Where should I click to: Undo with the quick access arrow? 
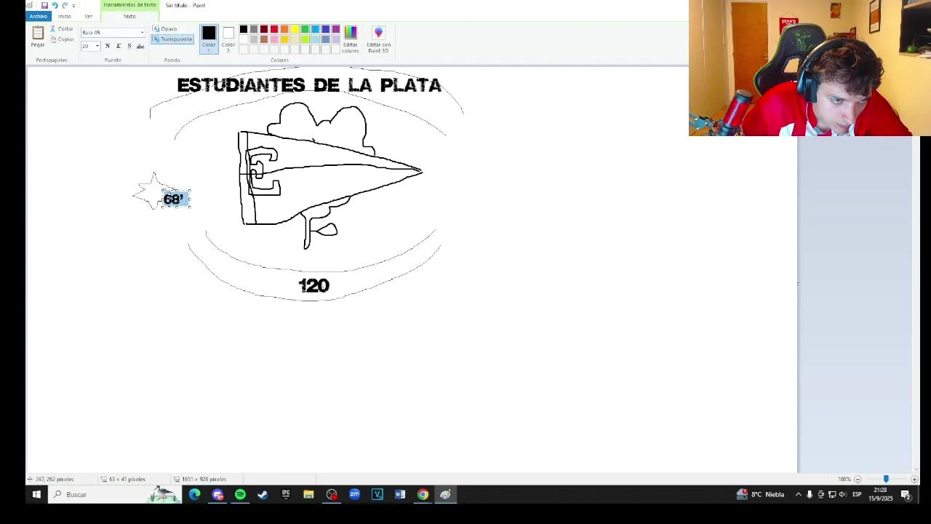[55, 5]
